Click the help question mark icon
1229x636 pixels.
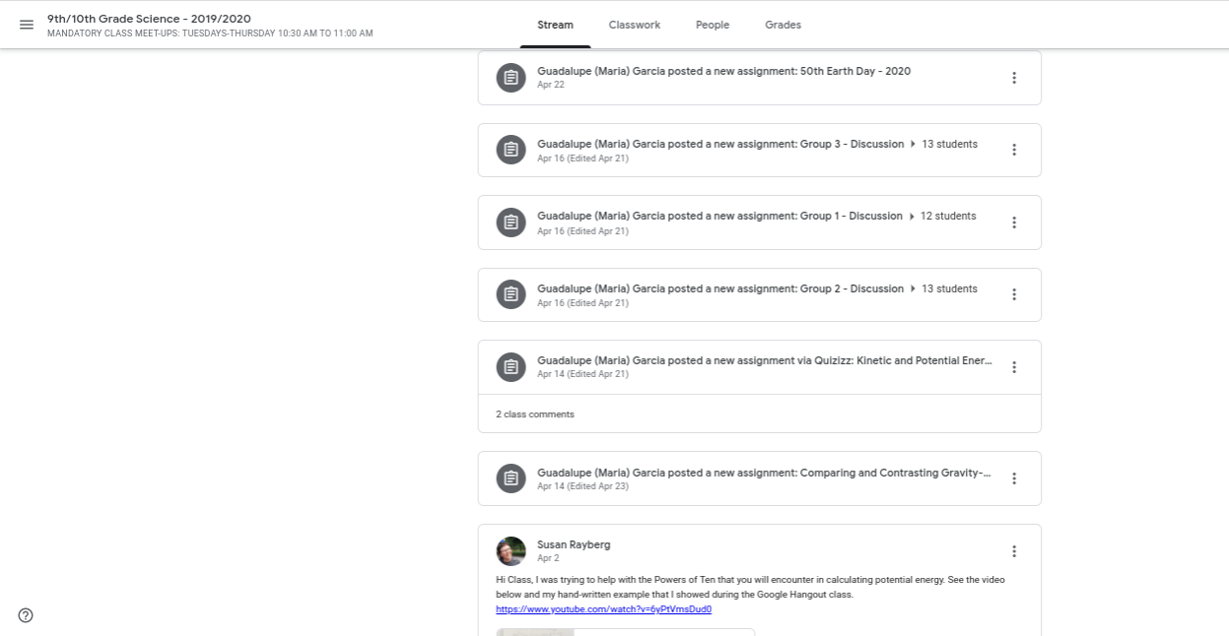[x=26, y=615]
